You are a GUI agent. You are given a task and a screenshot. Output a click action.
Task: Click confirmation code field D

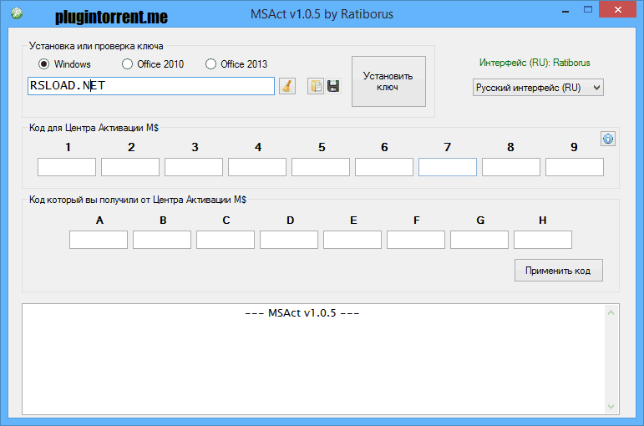[x=289, y=240]
